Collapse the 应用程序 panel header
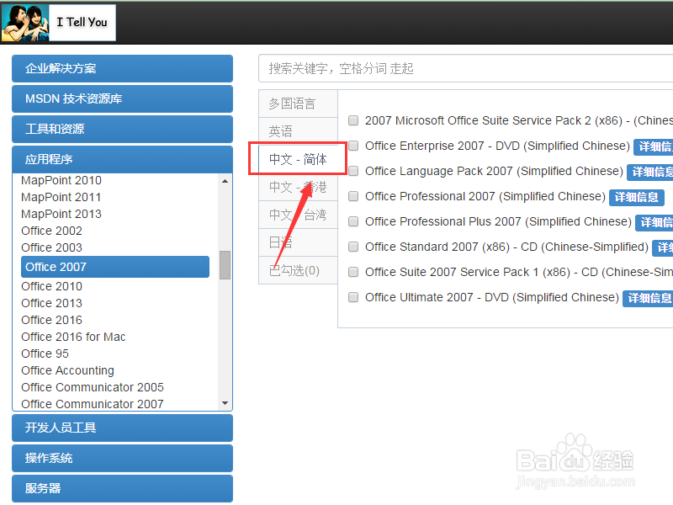 pos(122,159)
